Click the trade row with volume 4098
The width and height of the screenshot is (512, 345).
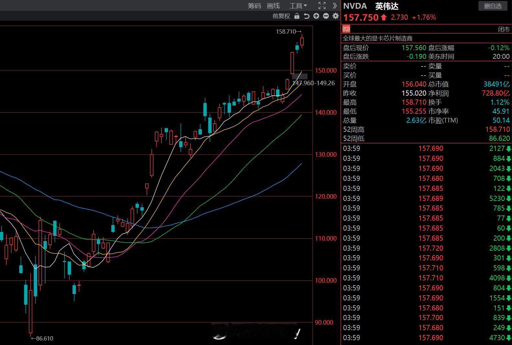click(x=426, y=278)
